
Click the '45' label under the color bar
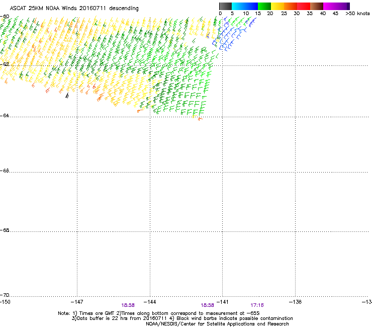click(335, 14)
